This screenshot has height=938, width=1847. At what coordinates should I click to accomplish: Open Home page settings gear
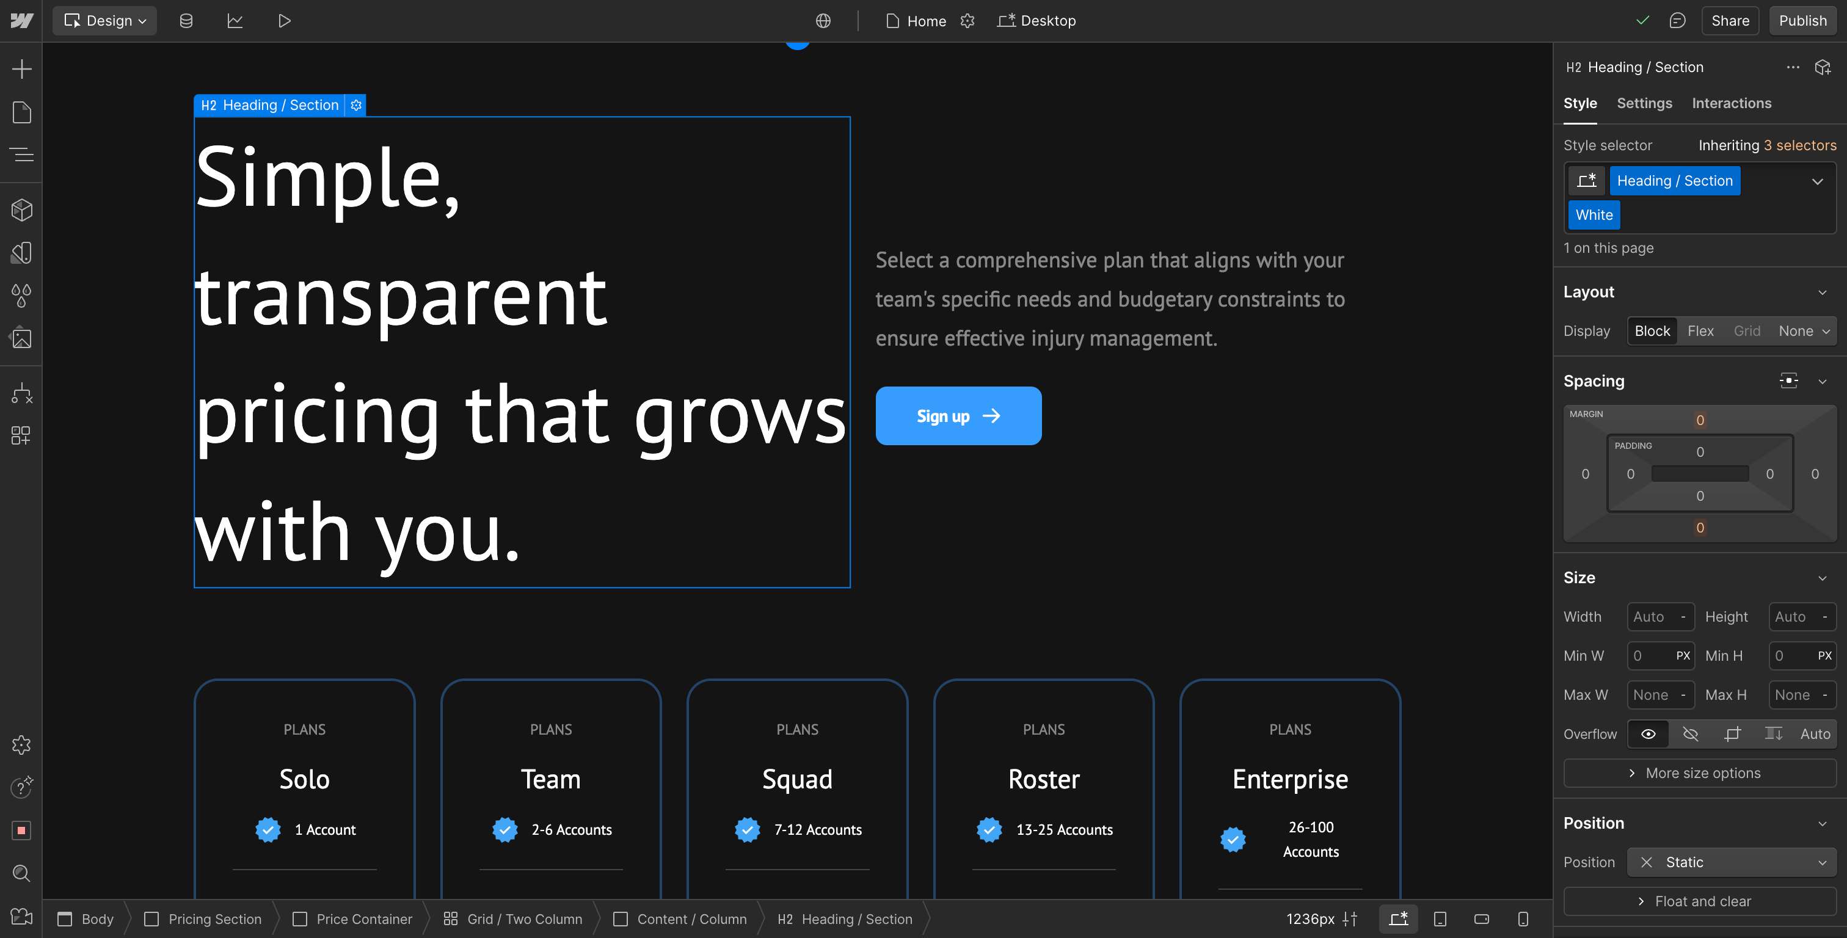(x=967, y=21)
